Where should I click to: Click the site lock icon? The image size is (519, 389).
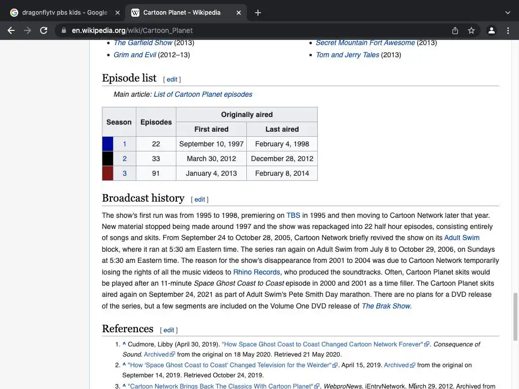(x=63, y=30)
